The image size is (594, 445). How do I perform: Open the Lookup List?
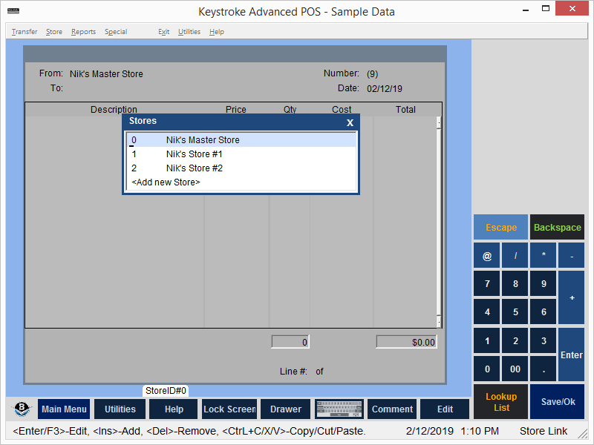point(501,402)
